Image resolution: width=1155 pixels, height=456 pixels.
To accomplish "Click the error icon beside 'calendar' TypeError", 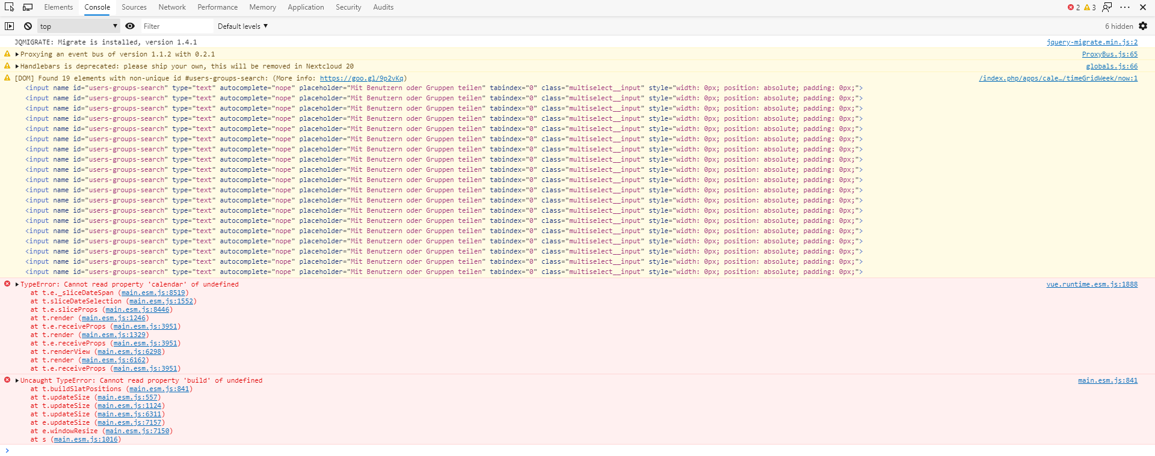I will 7,284.
